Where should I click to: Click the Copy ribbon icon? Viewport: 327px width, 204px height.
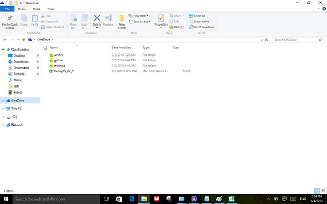(x=24, y=18)
